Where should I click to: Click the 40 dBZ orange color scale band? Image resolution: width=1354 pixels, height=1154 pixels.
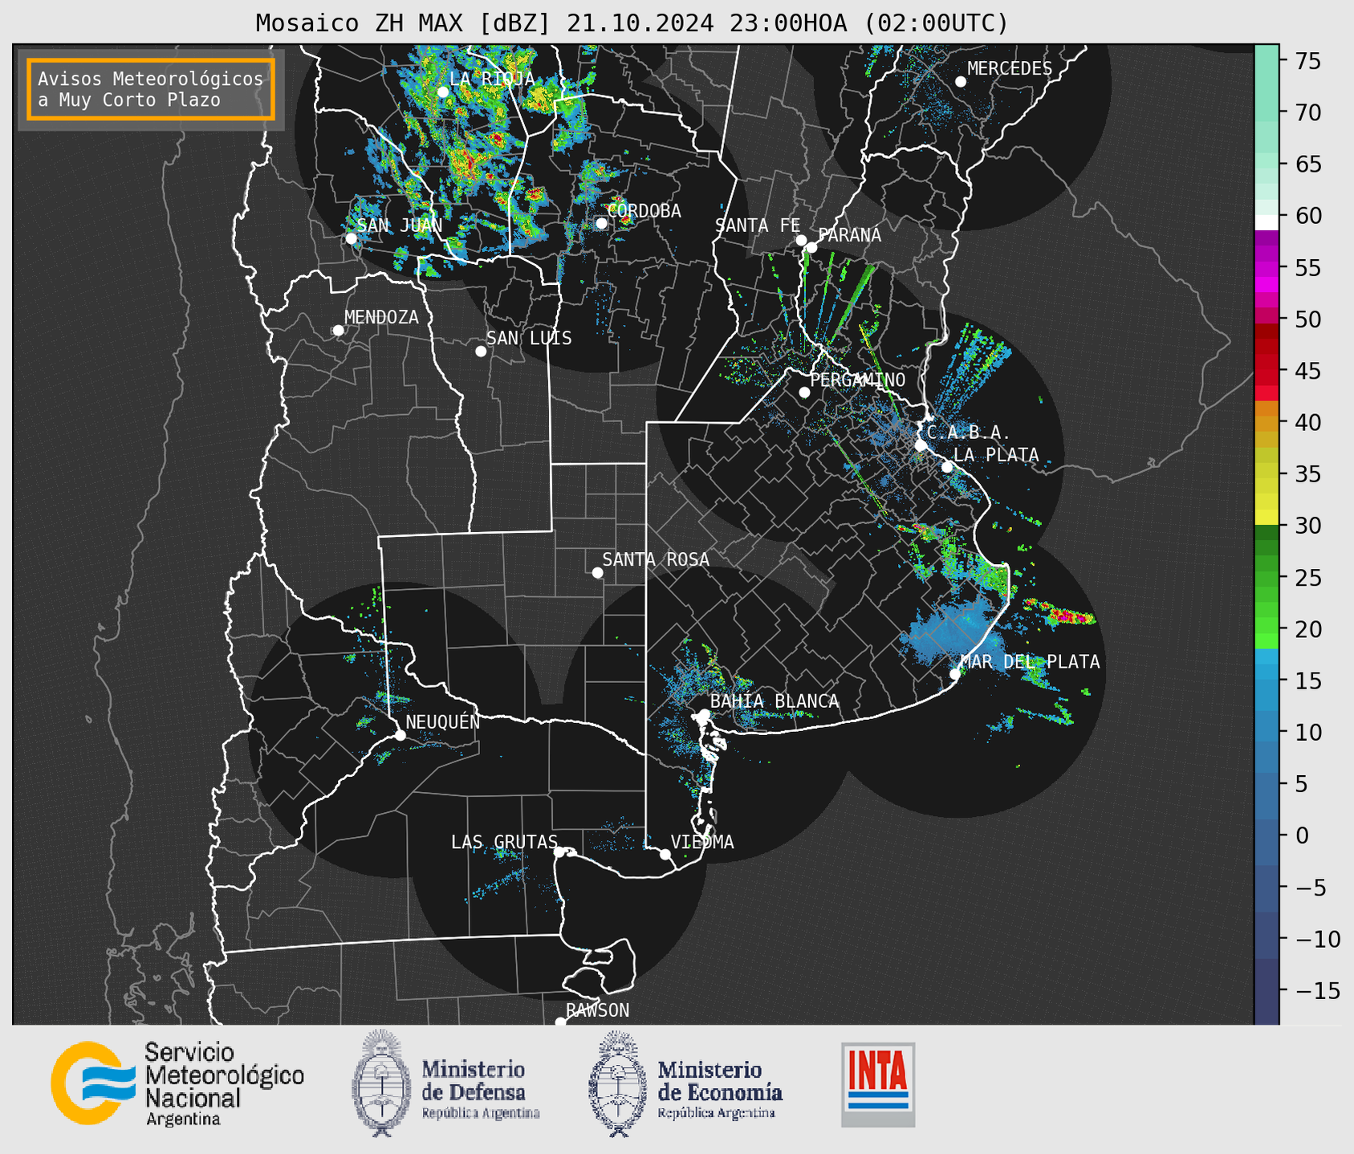tap(1267, 423)
